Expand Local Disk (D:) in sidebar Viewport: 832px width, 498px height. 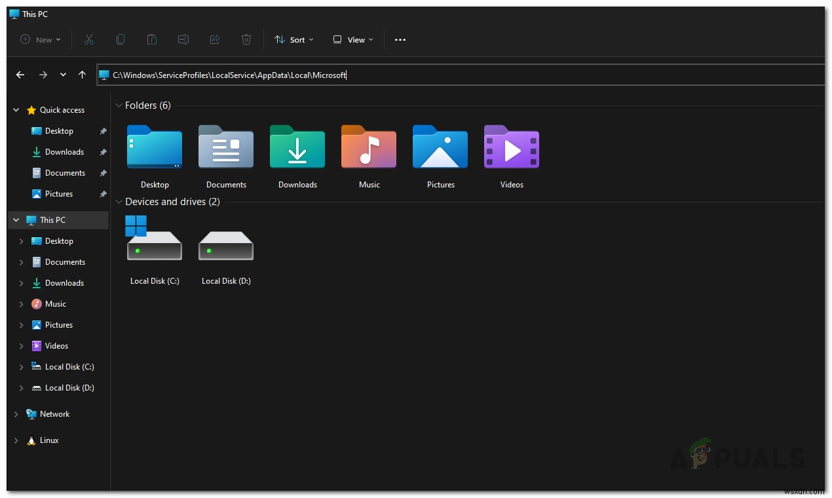point(21,388)
